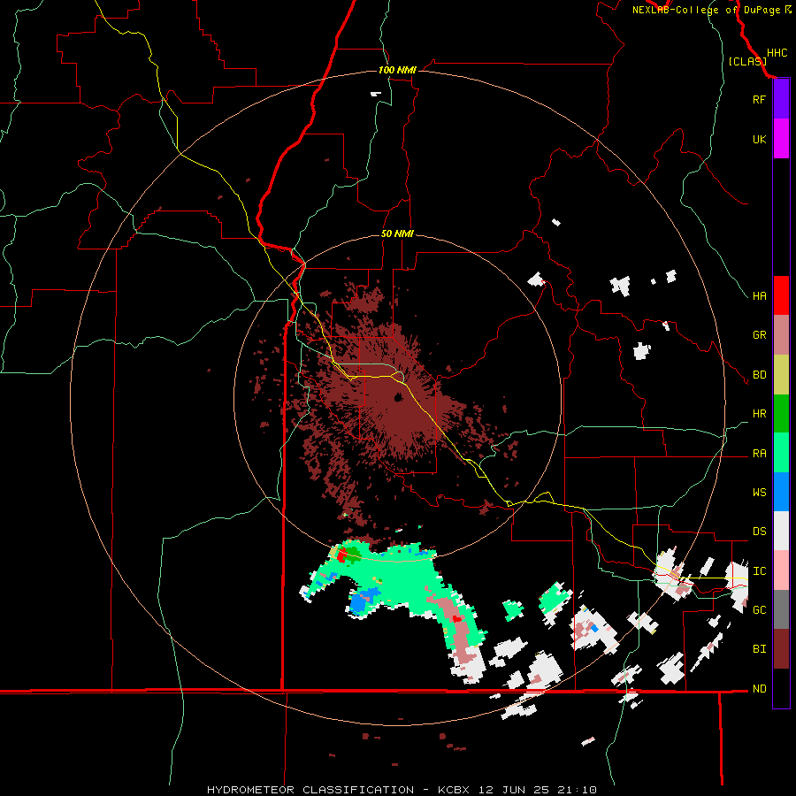Click the UK legend label
This screenshot has height=796, width=796.
click(759, 139)
